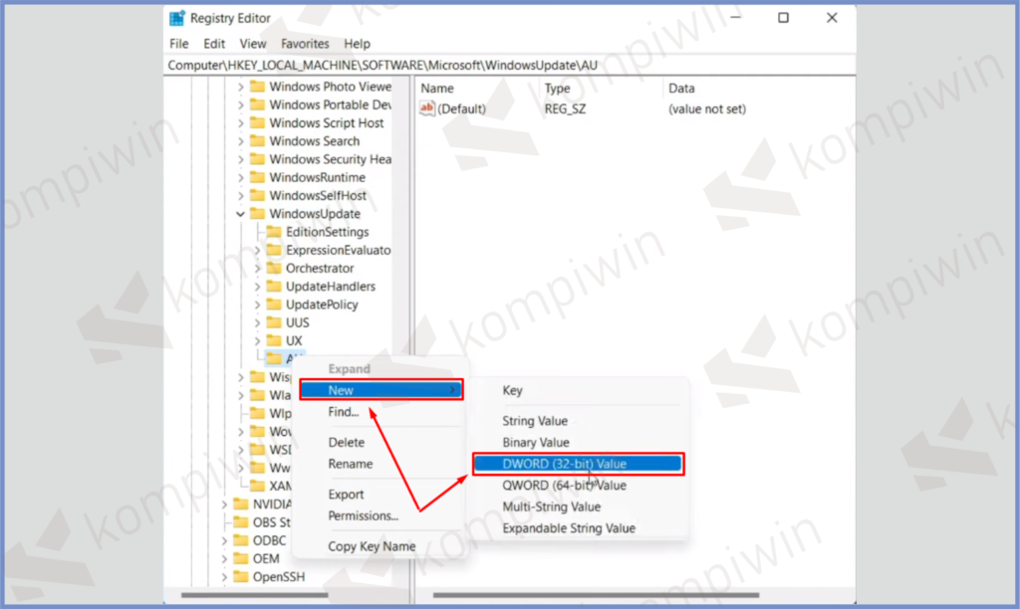Click the (Default) string value icon
This screenshot has height=609, width=1020.
click(427, 108)
